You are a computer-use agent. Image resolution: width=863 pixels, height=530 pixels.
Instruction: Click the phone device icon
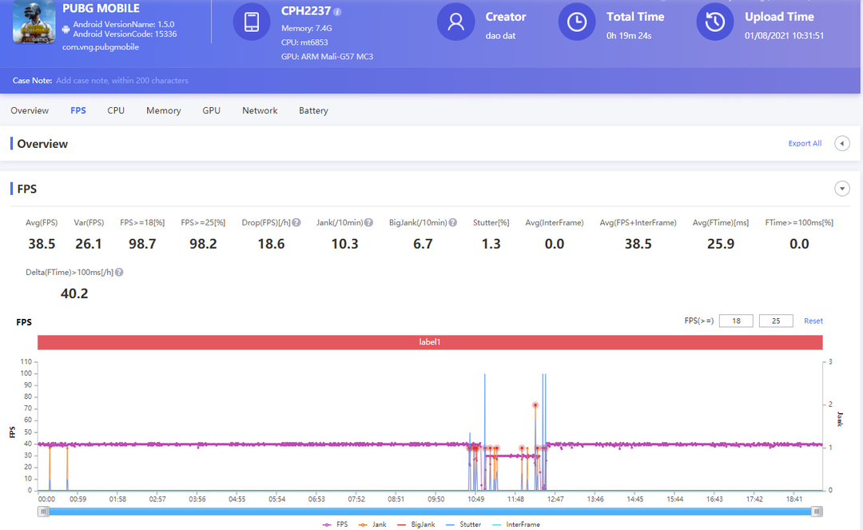pyautogui.click(x=251, y=22)
